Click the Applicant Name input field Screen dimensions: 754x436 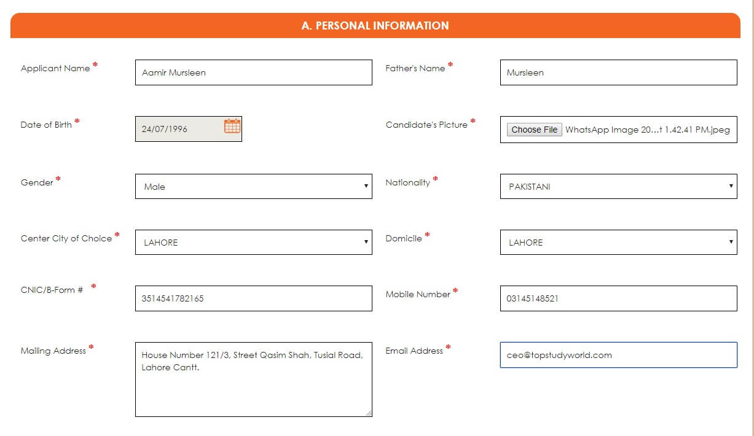253,72
